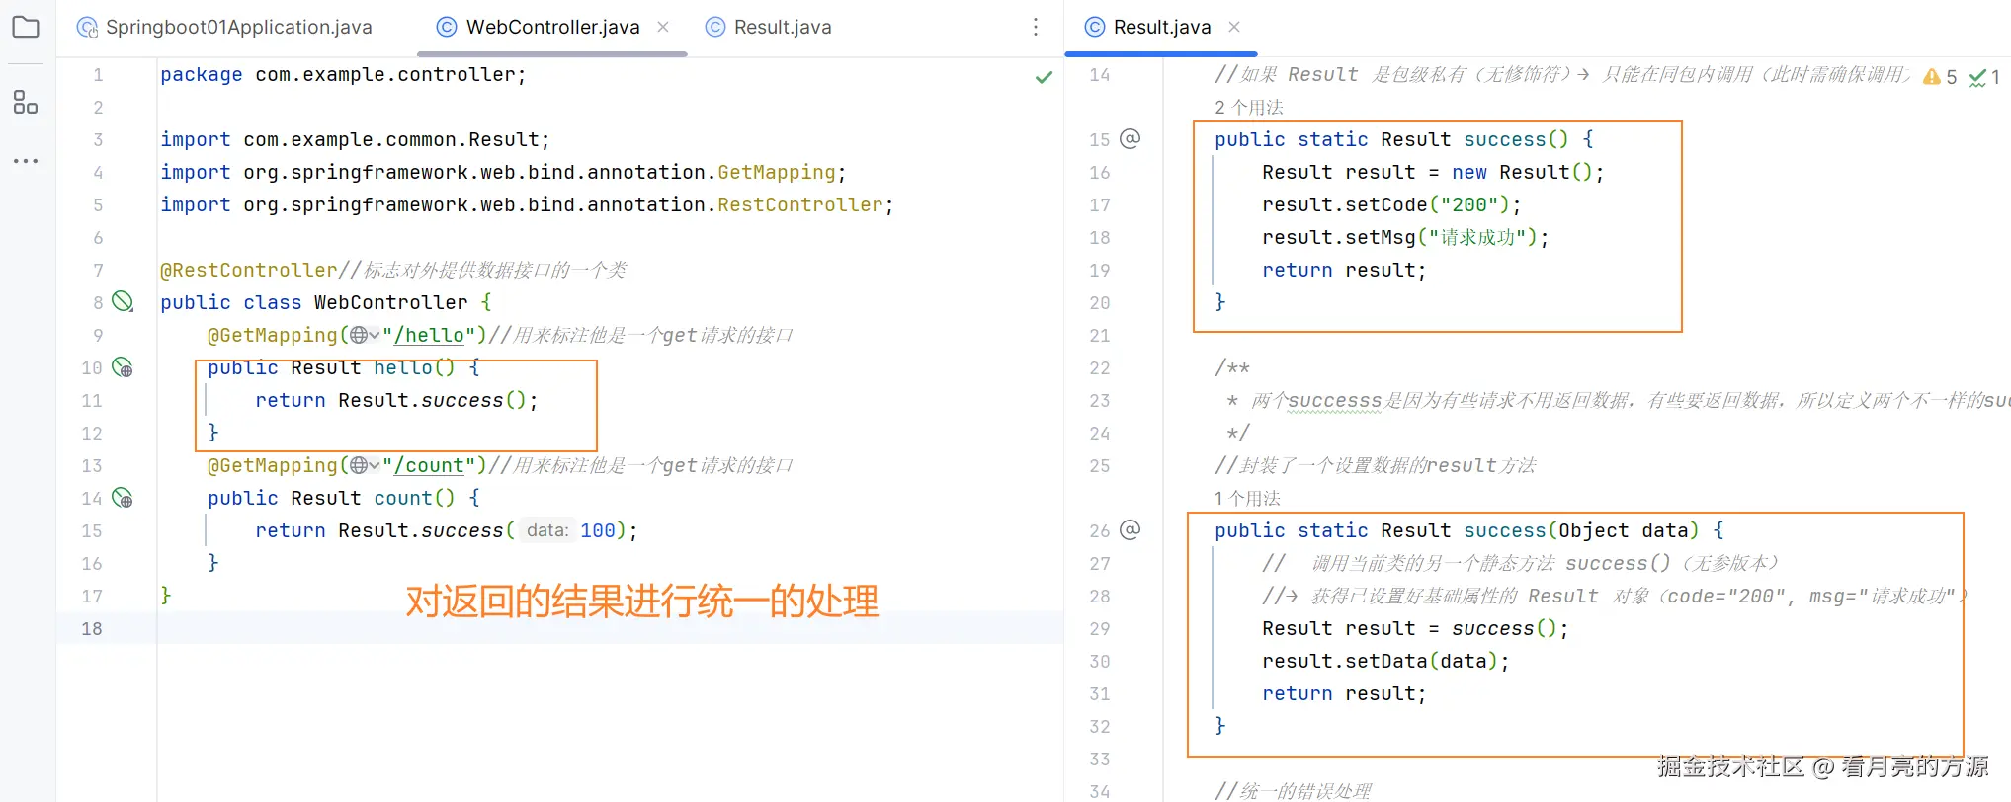This screenshot has width=2011, height=802.
Task: Click result.setMsg("请求成功") statement
Action: (1405, 237)
